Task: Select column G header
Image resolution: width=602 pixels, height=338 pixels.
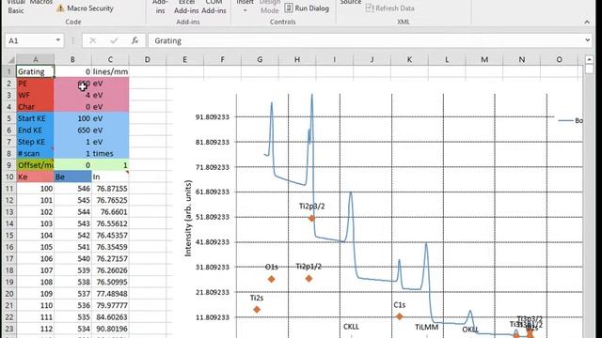Action: 260,59
